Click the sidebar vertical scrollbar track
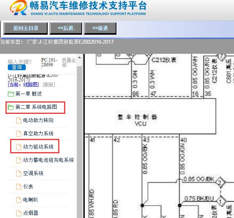 [80, 142]
